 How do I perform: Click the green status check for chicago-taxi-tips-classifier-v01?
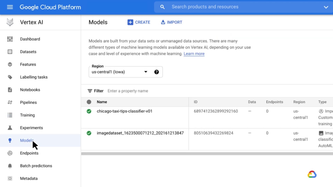tap(89, 111)
